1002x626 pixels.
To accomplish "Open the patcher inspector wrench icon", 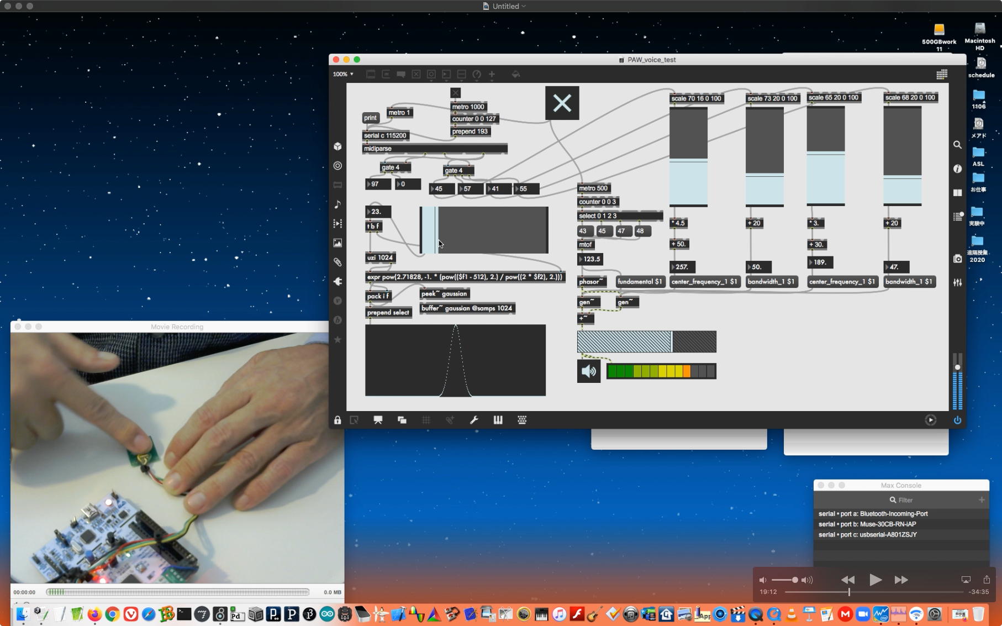I will pos(474,420).
